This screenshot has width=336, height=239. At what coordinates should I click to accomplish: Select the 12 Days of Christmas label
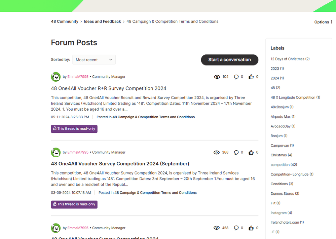(x=290, y=59)
